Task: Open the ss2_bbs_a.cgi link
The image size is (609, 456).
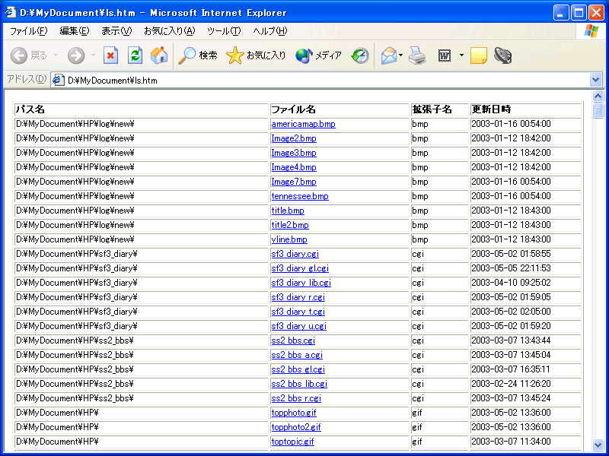Action: point(297,355)
